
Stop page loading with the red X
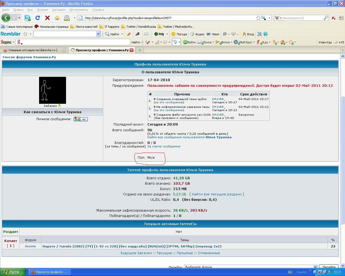pyautogui.click(x=47, y=18)
